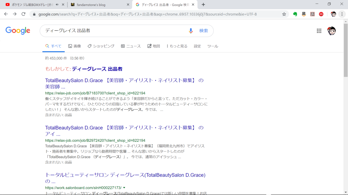The width and height of the screenshot is (348, 195).
Task: Select the ニュース search tab
Action: tap(131, 46)
